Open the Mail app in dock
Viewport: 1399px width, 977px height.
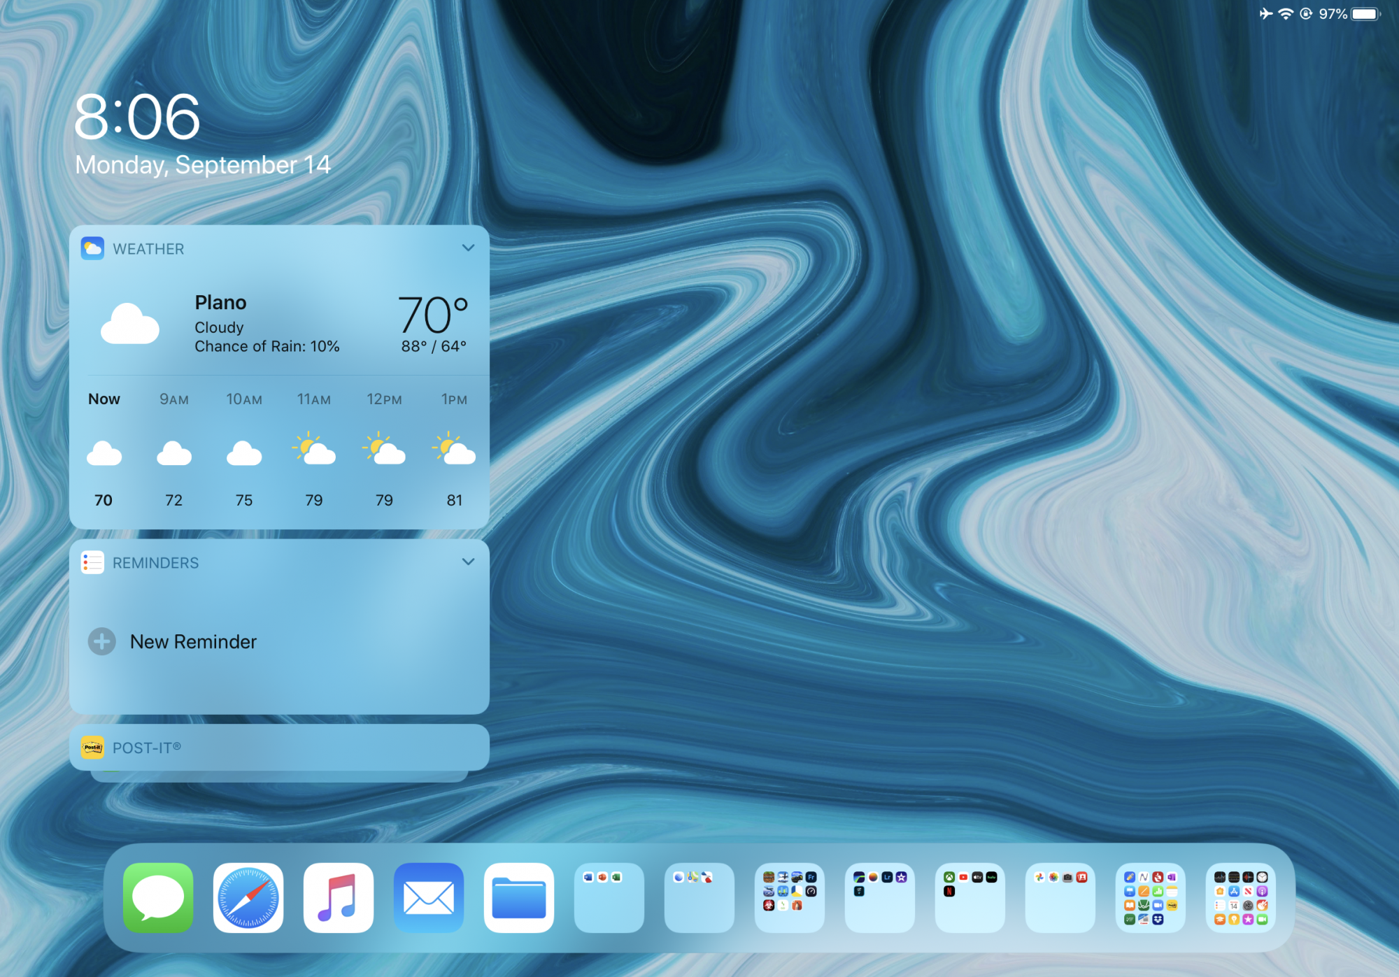click(429, 897)
